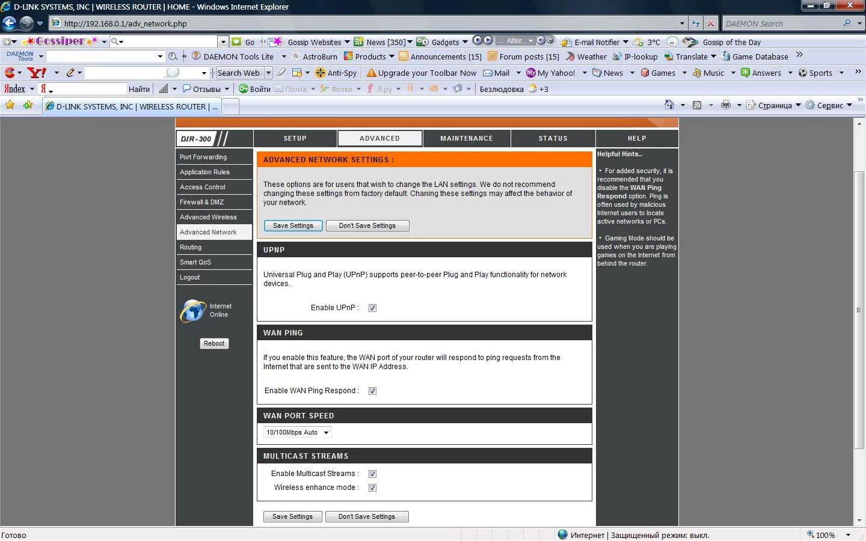The height and width of the screenshot is (541, 866).
Task: Toggle the Enable Multicast Streams checkbox
Action: coord(372,474)
